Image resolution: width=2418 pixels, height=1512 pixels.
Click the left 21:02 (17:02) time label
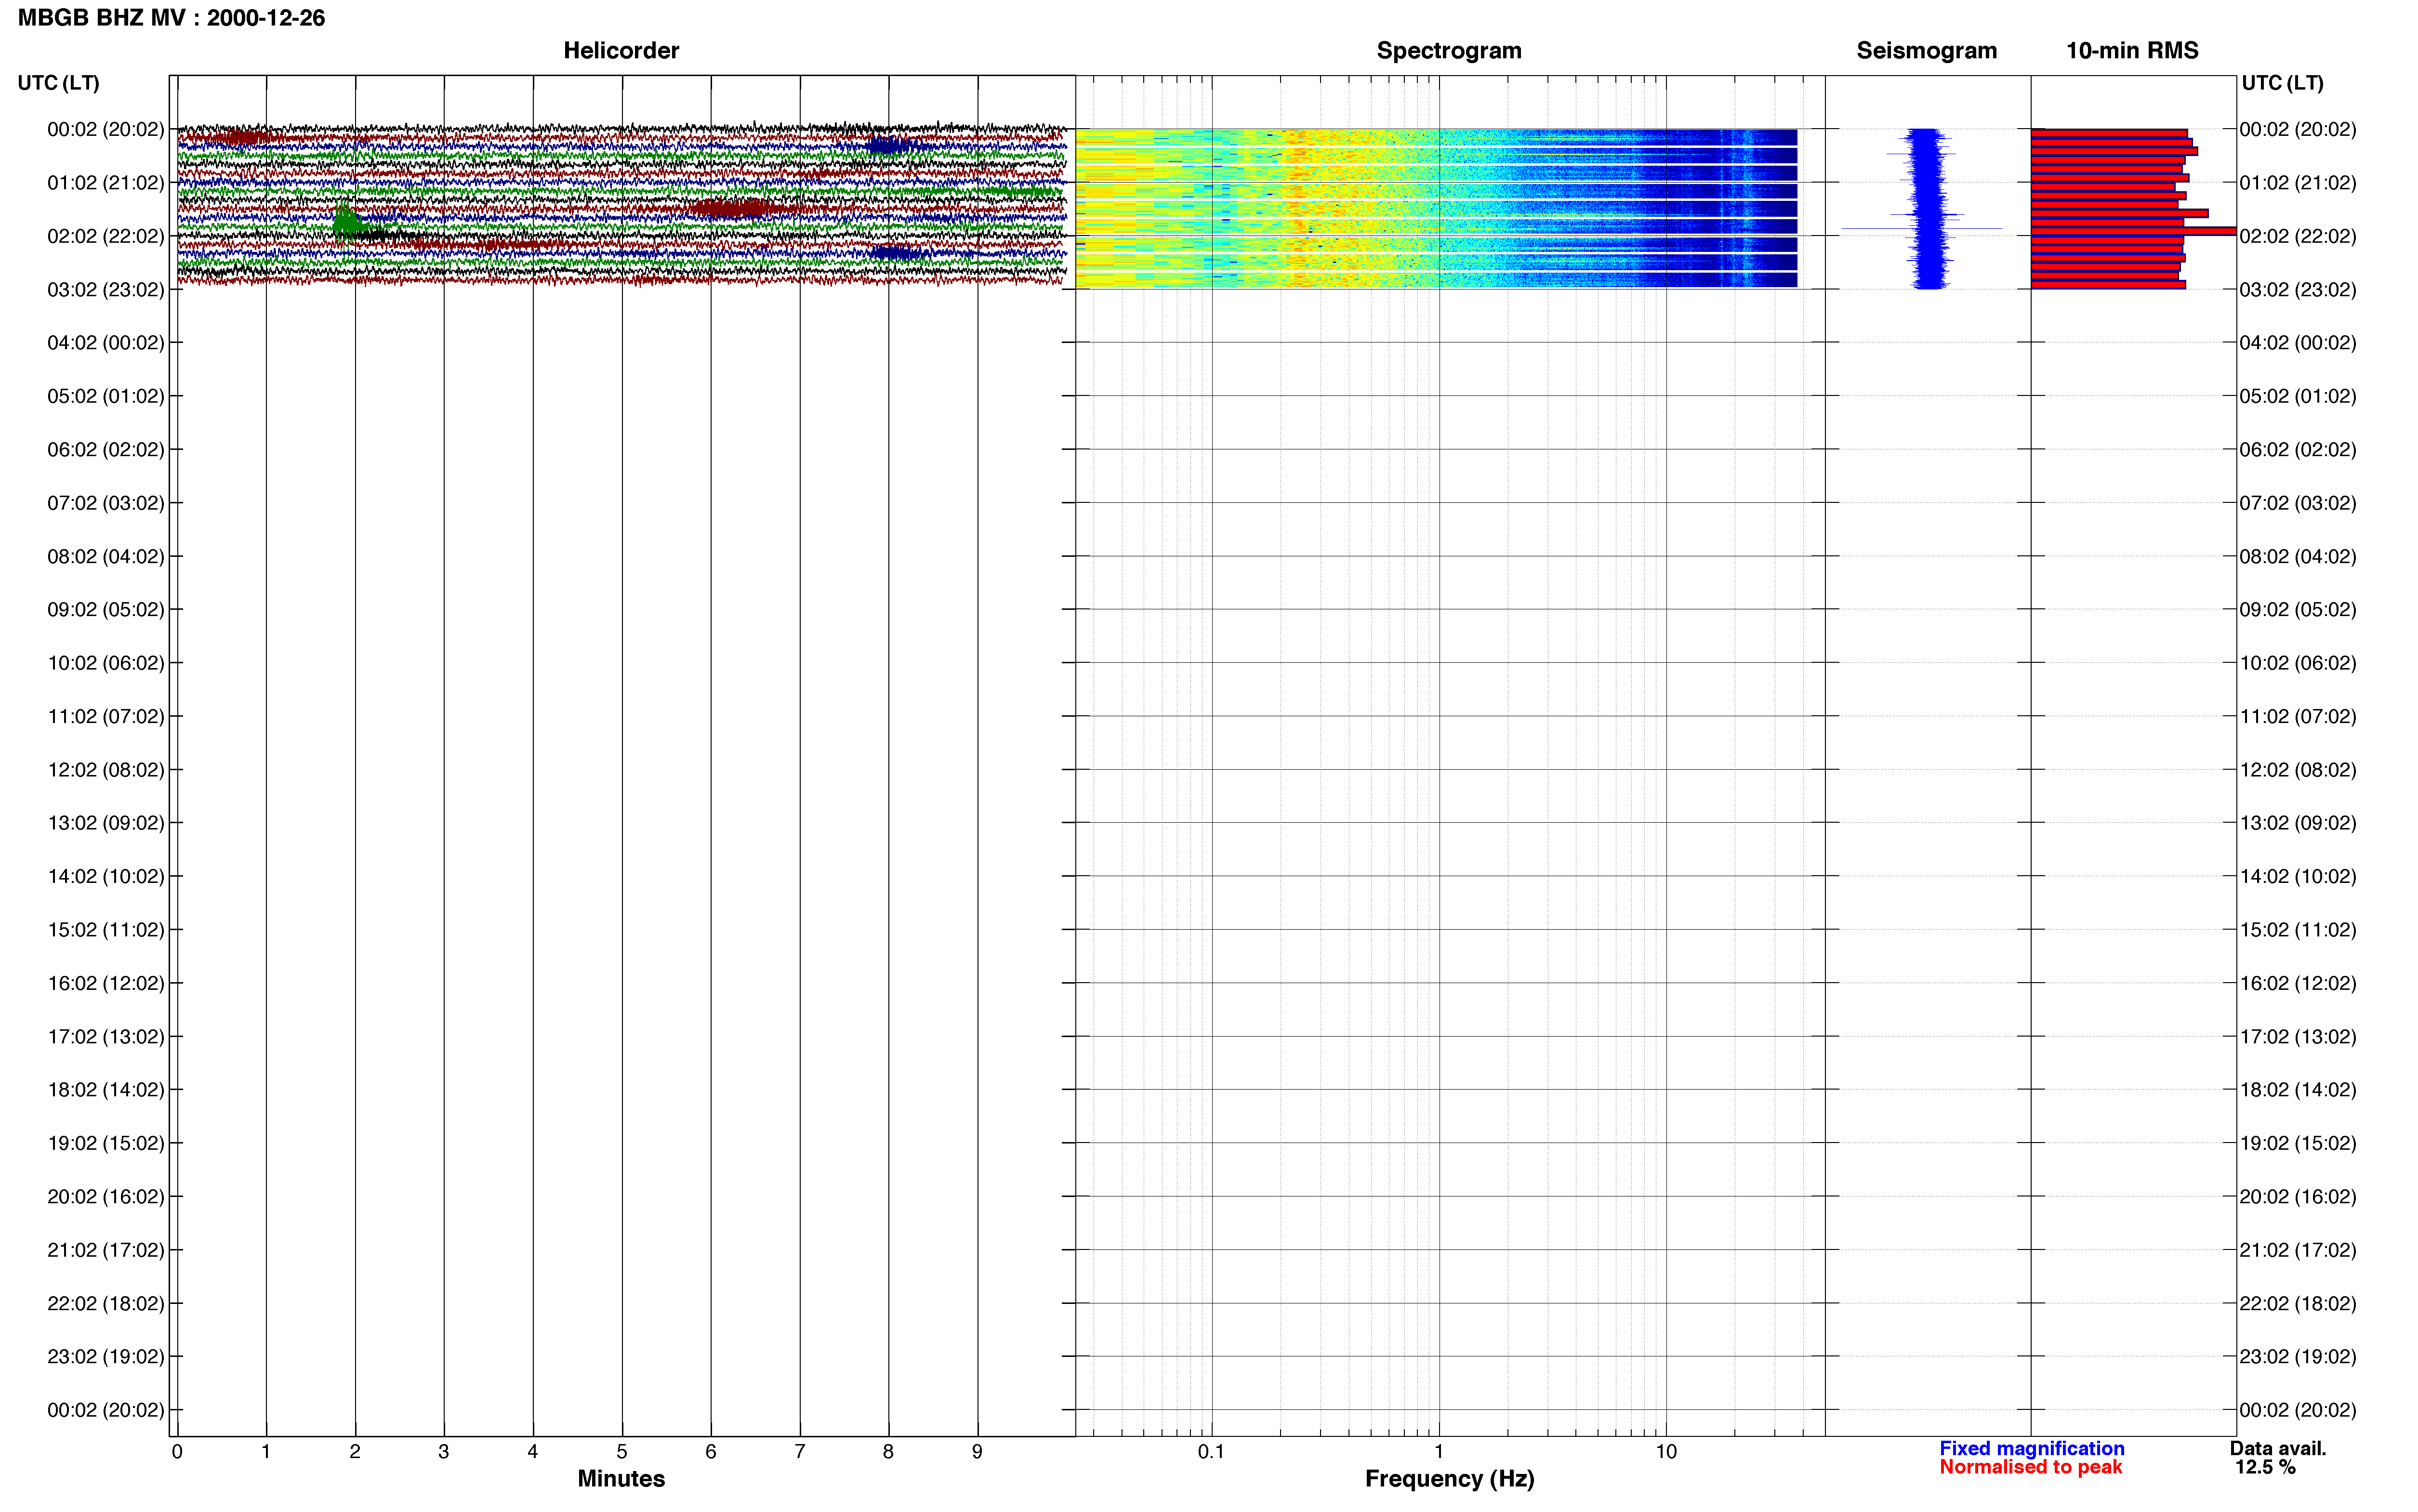[106, 1250]
